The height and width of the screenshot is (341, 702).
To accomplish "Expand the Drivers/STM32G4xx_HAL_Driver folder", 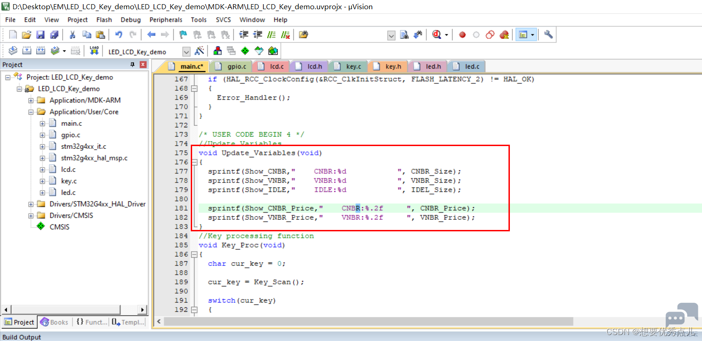I will point(31,204).
